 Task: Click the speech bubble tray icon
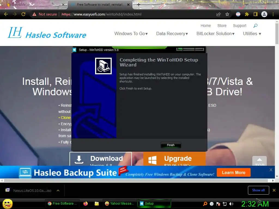(x=211, y=204)
